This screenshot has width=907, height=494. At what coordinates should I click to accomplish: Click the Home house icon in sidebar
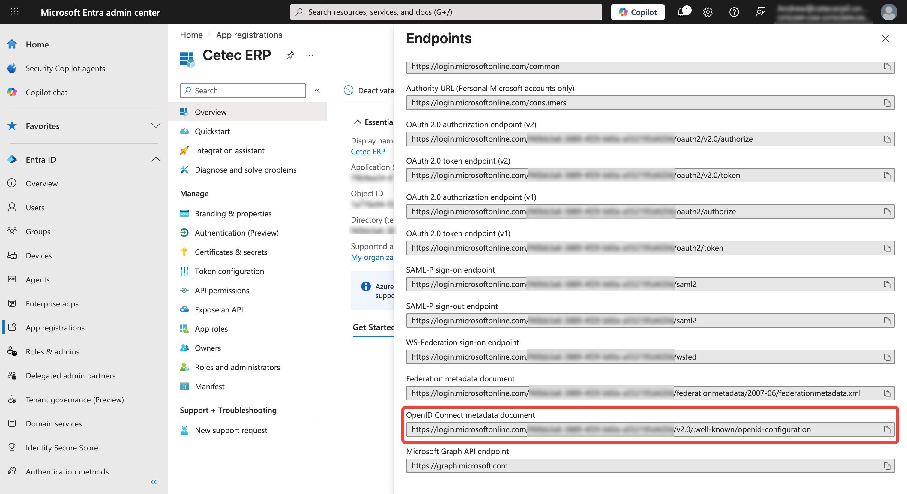tap(12, 44)
